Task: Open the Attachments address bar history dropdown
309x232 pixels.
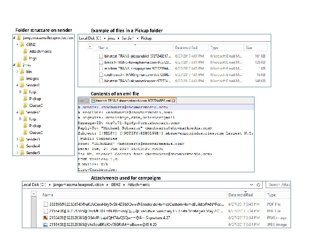Action: point(251,185)
